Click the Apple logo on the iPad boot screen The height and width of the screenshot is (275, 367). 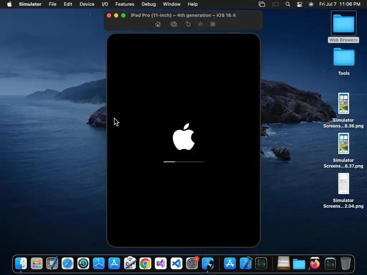tap(183, 137)
